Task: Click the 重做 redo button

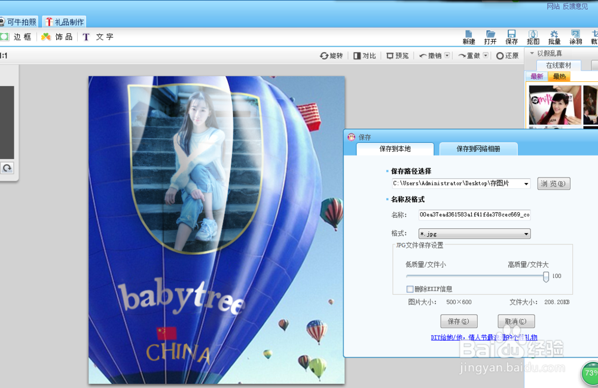Action: [469, 56]
